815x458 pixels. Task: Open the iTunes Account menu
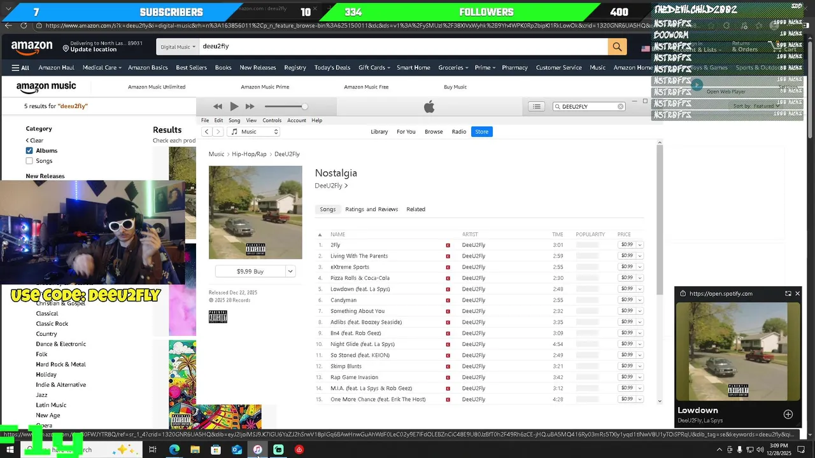(297, 120)
